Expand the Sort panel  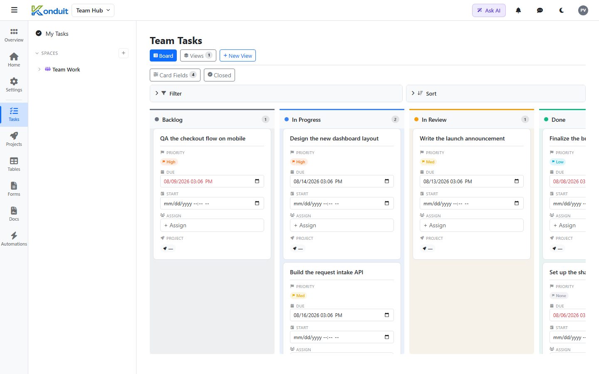496,93
